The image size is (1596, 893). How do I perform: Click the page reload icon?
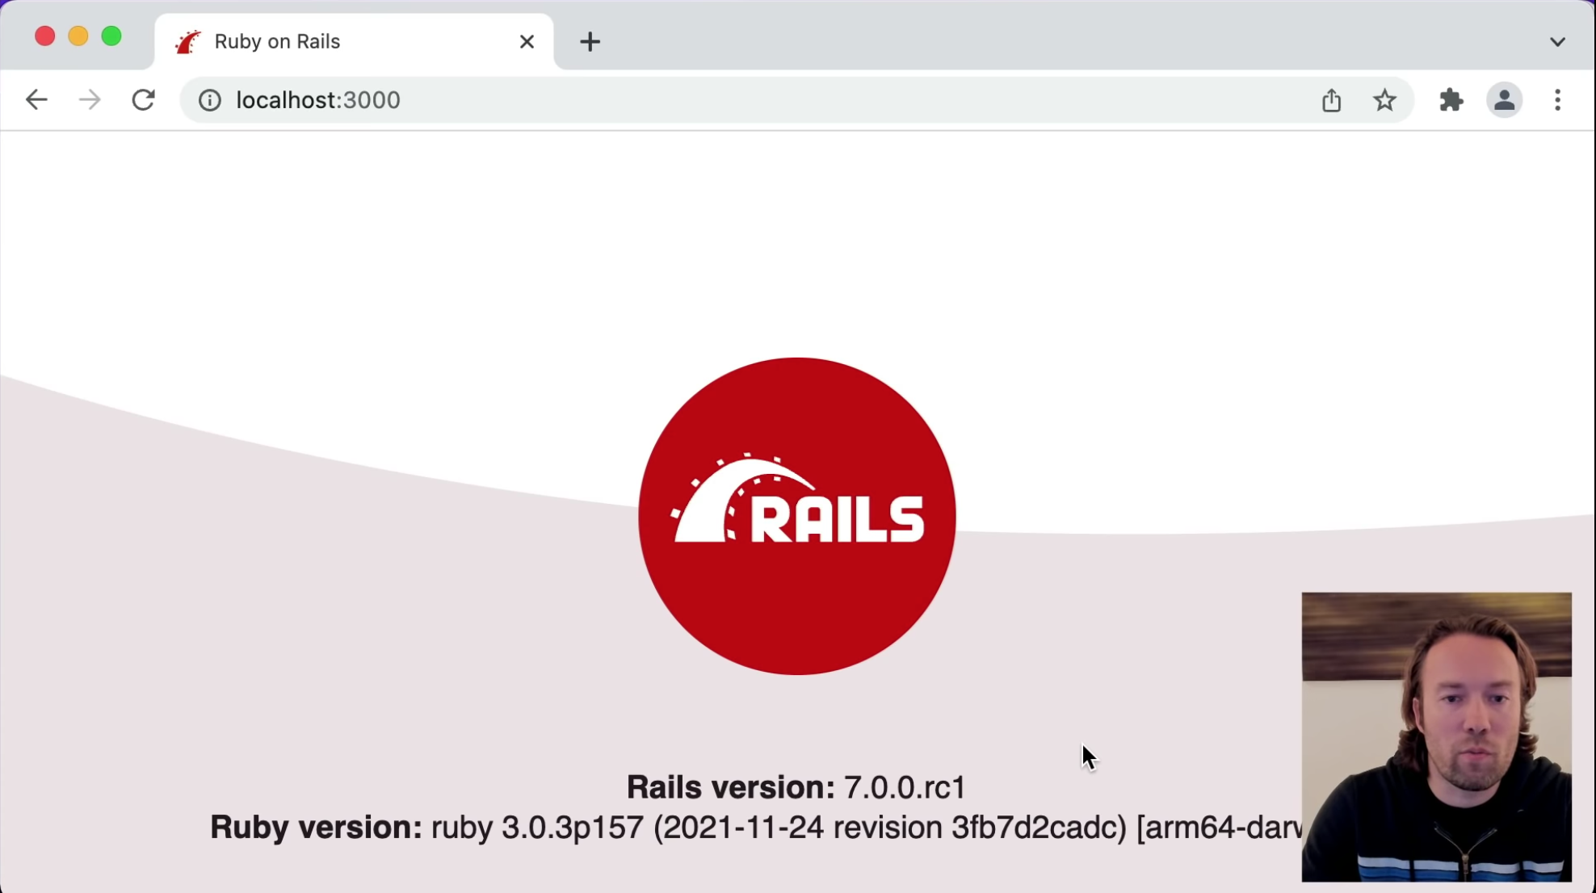[144, 99]
